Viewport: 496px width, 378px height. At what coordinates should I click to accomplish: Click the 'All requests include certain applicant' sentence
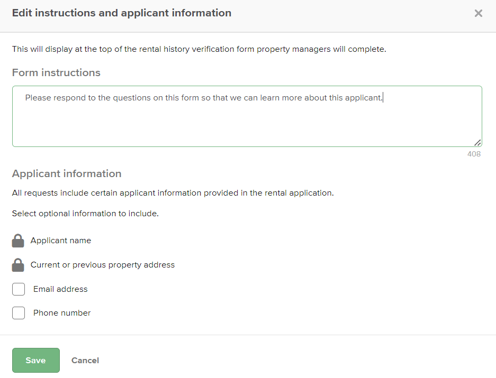click(173, 193)
